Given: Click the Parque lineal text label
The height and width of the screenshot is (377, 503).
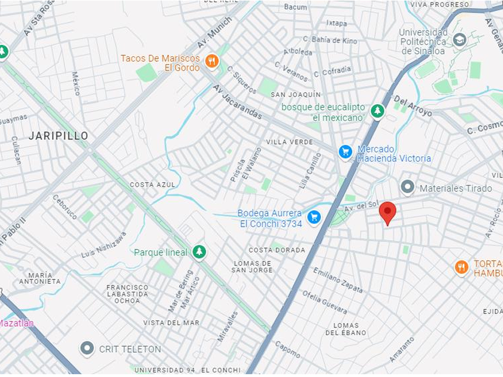Looking at the screenshot, I should point(160,253).
